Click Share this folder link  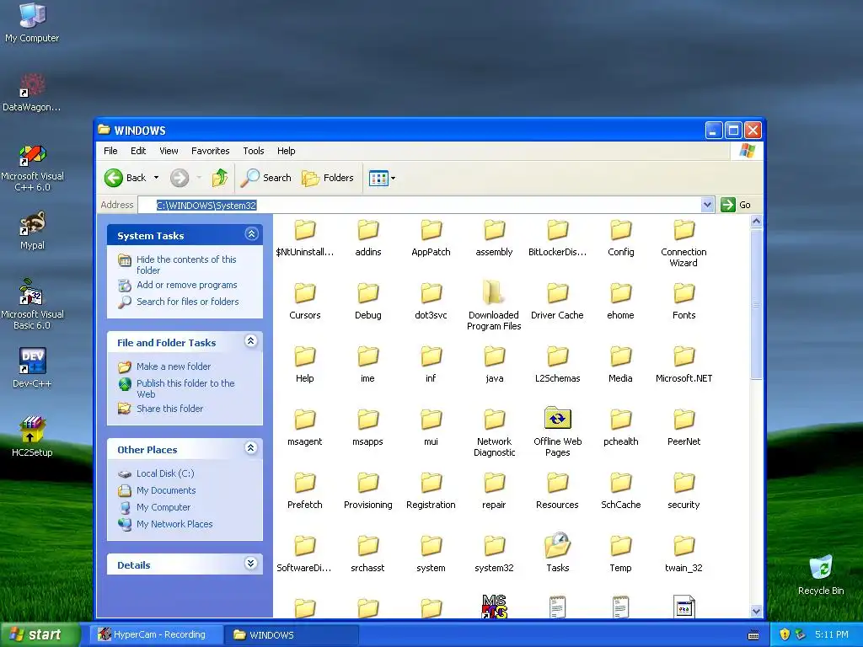click(x=169, y=409)
